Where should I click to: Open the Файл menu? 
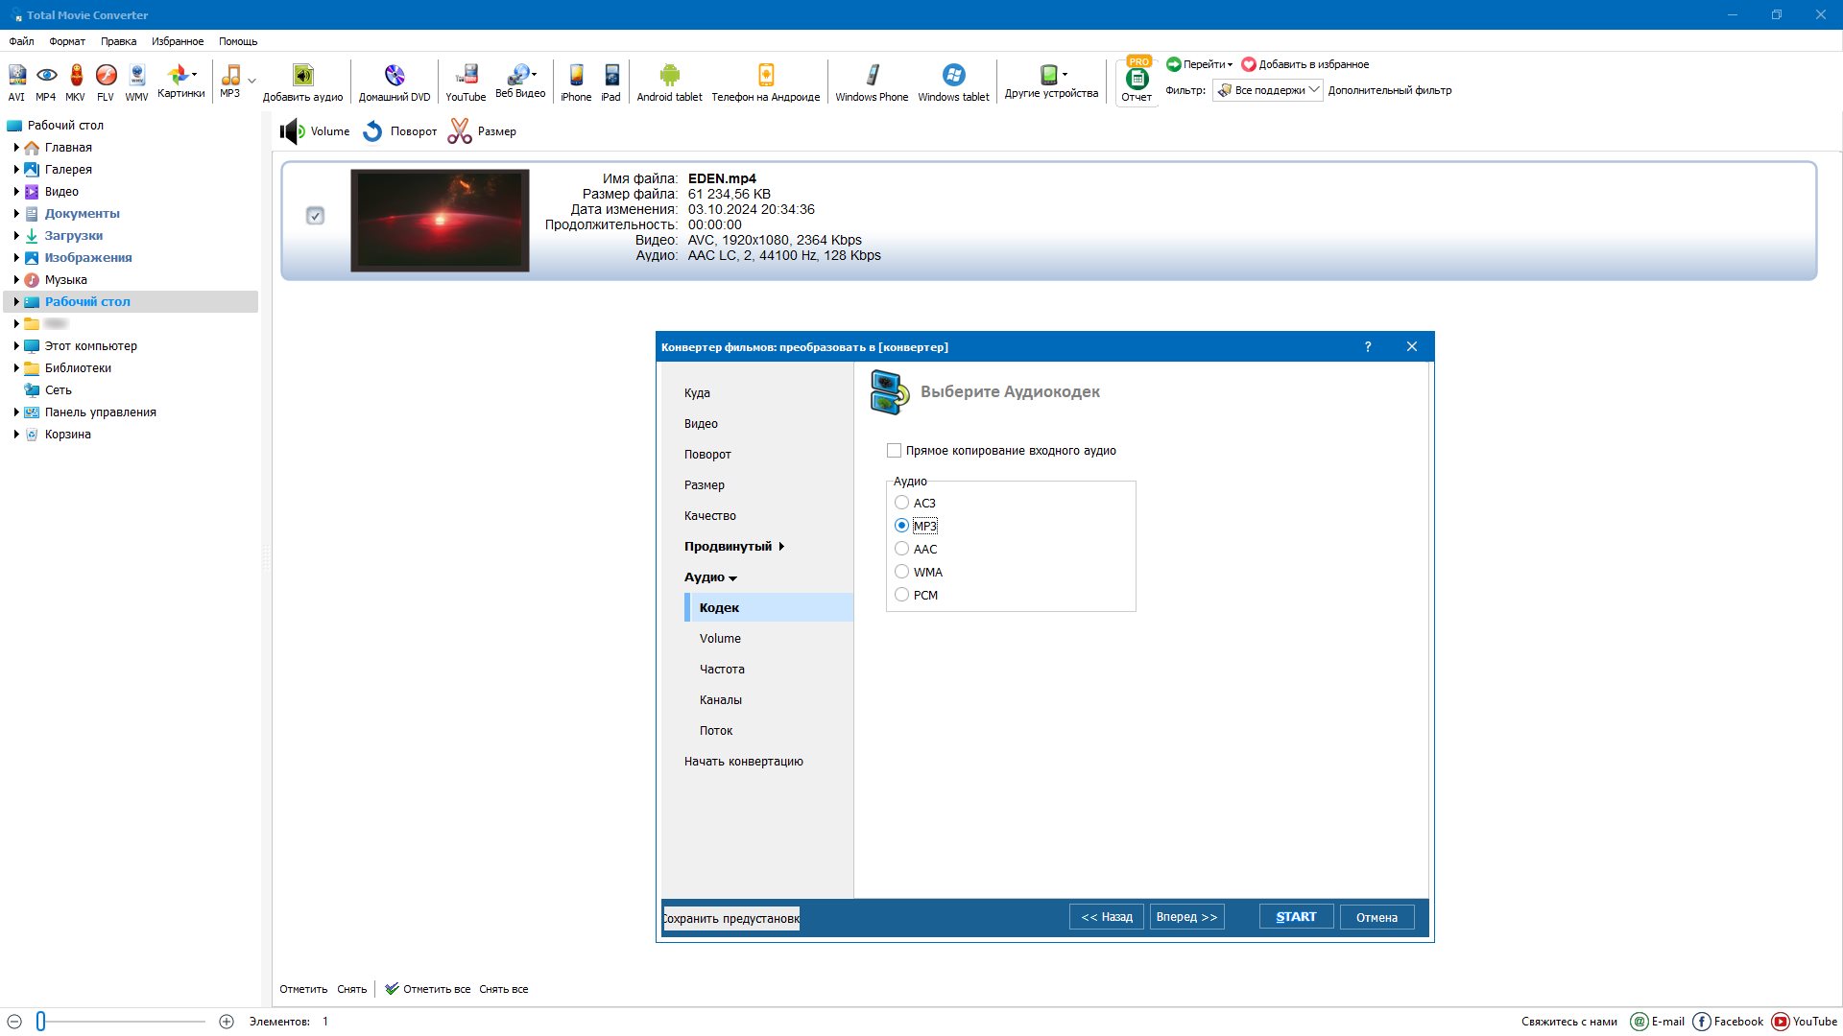(21, 41)
